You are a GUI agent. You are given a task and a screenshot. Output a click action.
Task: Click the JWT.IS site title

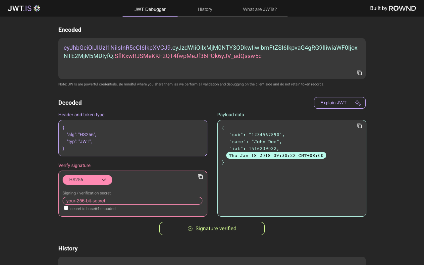tap(20, 9)
